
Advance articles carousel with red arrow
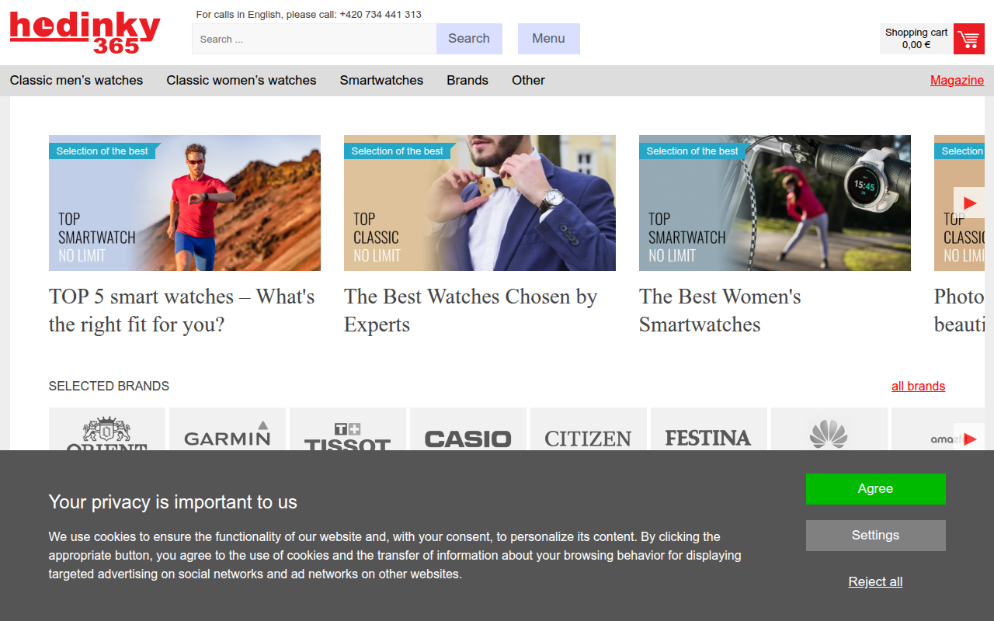coord(969,203)
